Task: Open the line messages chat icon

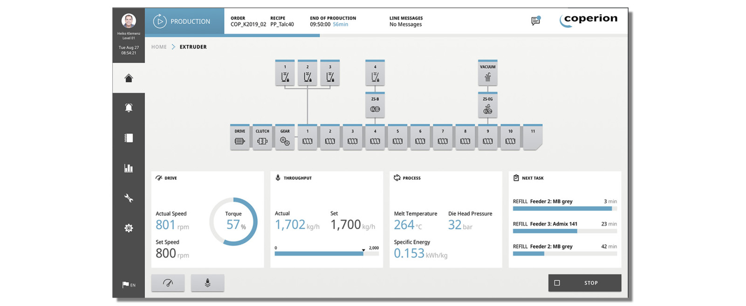Action: pos(535,21)
